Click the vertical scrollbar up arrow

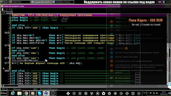tap(170, 15)
